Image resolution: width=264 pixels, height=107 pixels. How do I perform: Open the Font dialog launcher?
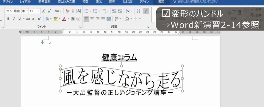coord(80,27)
